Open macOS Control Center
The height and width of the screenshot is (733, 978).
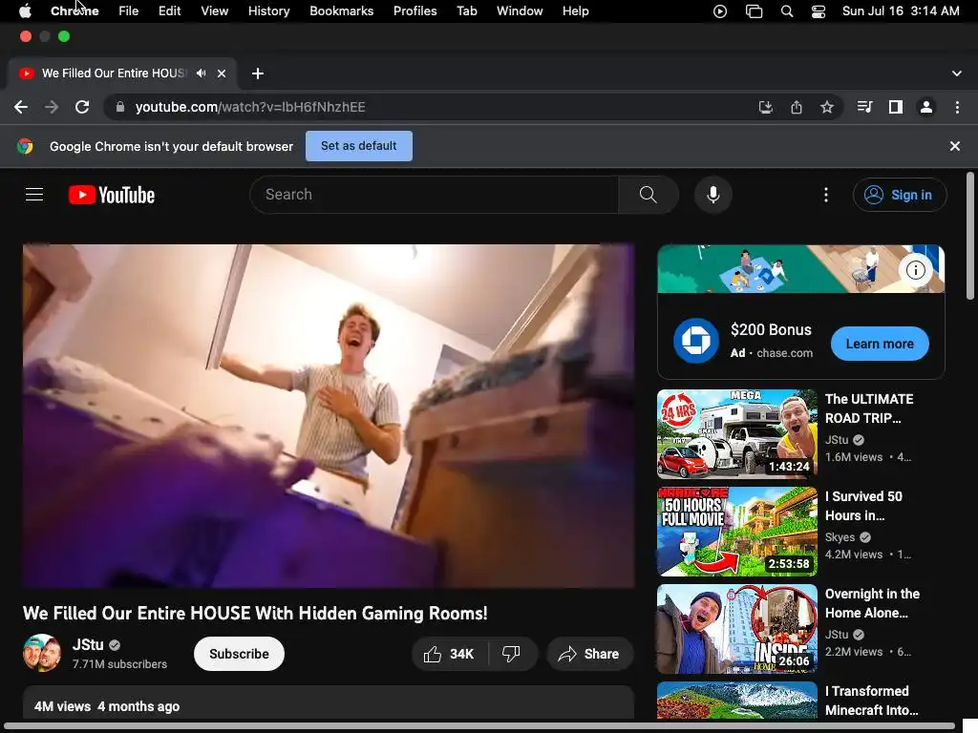click(x=819, y=11)
